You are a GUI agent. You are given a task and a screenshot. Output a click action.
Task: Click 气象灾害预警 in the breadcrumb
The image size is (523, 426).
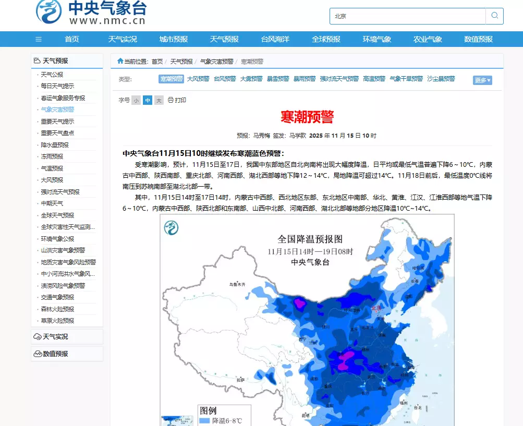click(216, 62)
